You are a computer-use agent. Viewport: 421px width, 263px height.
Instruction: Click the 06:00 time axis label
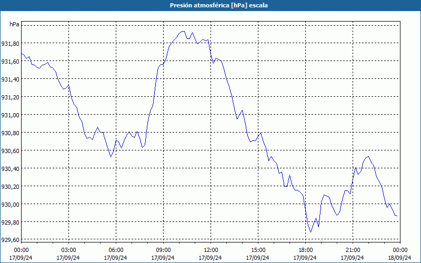pos(116,250)
